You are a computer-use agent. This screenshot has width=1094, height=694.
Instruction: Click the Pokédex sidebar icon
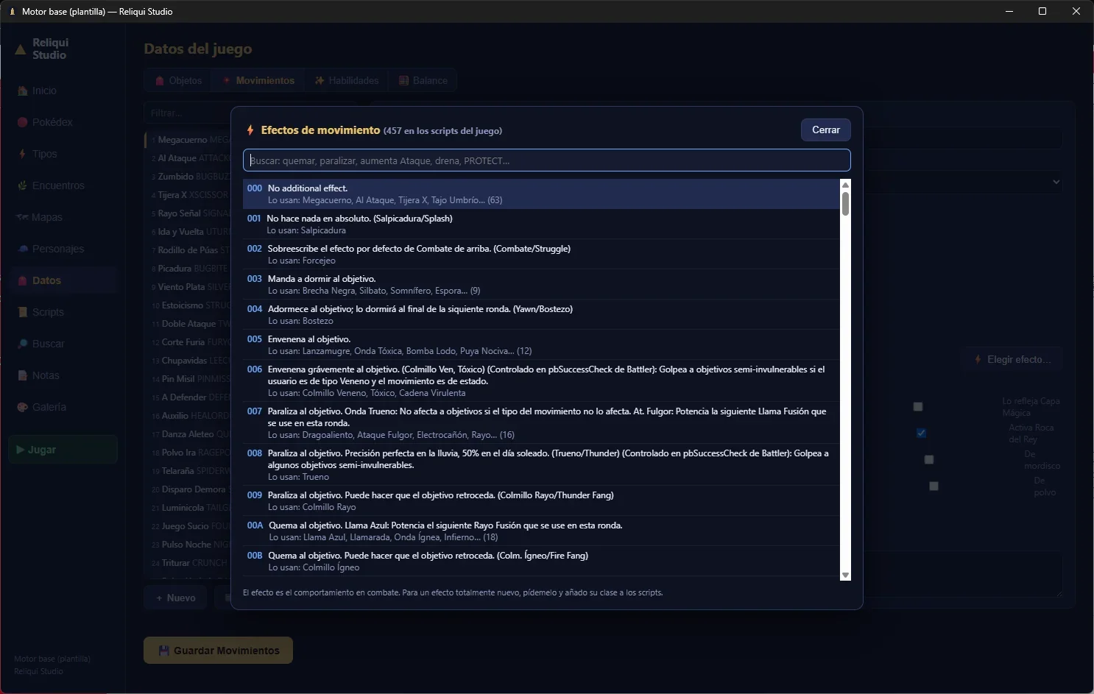22,122
